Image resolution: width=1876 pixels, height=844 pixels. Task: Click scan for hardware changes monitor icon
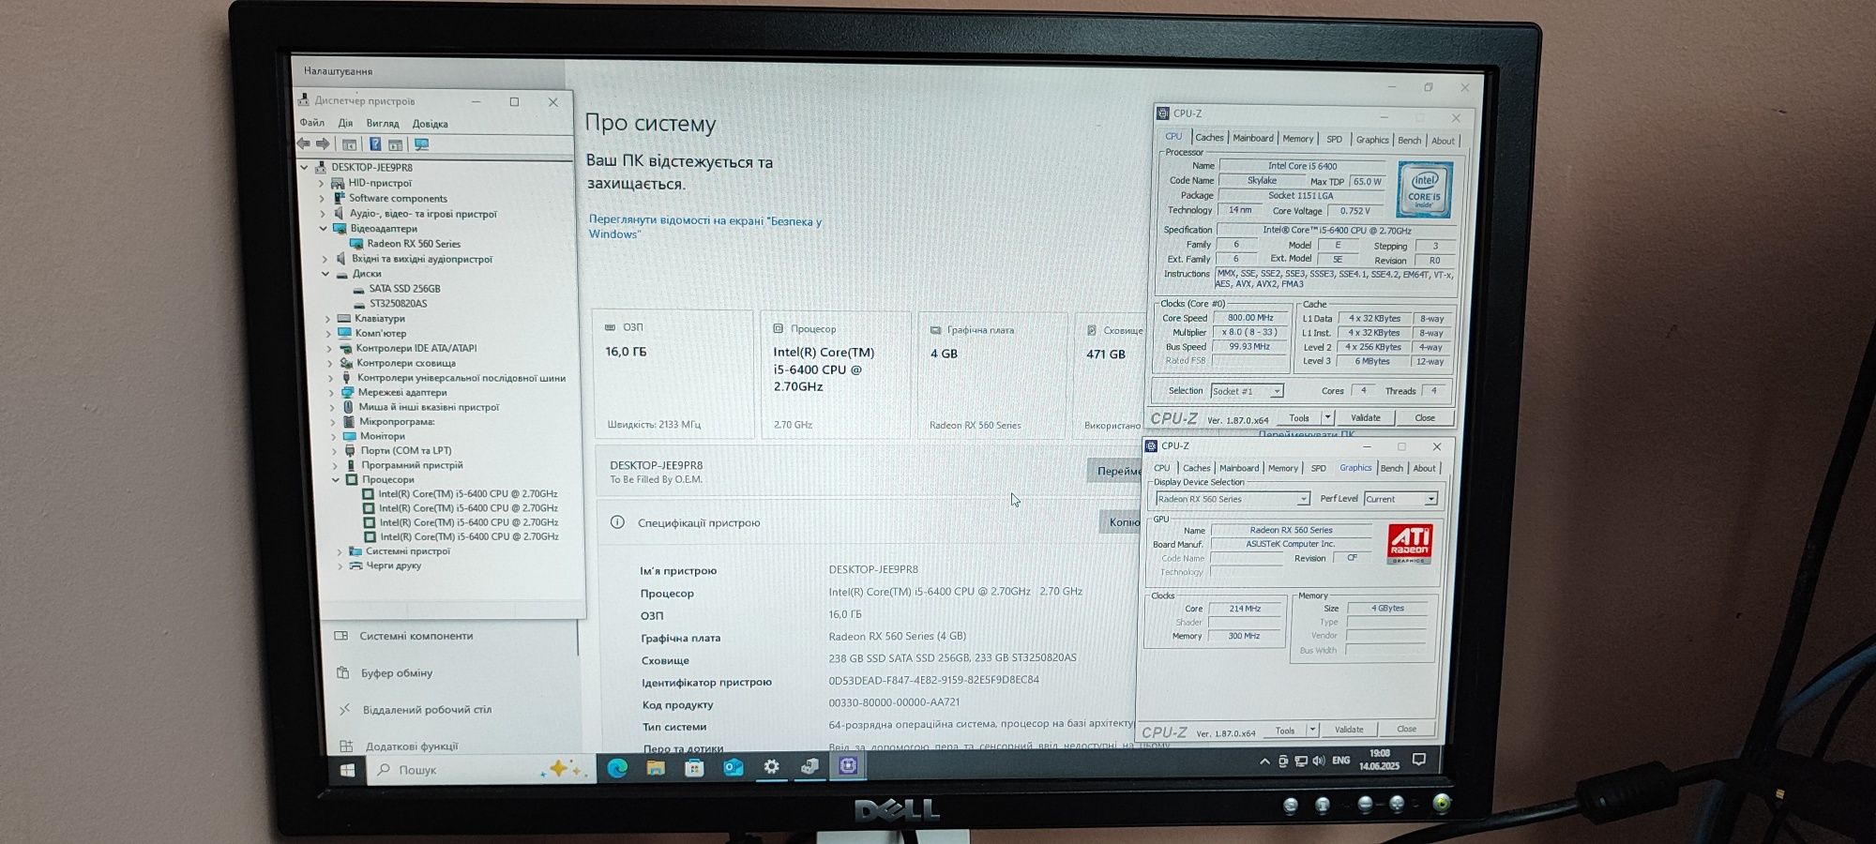[422, 144]
